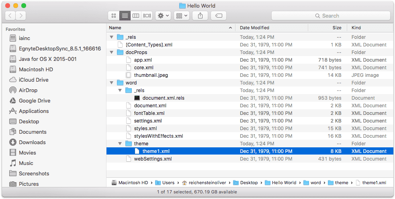This screenshot has width=395, height=199.
Task: Collapse the theme folder triangle
Action: (x=120, y=144)
